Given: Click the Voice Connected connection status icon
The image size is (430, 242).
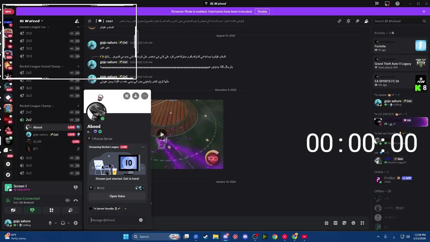Looking at the screenshot, I should [8, 200].
